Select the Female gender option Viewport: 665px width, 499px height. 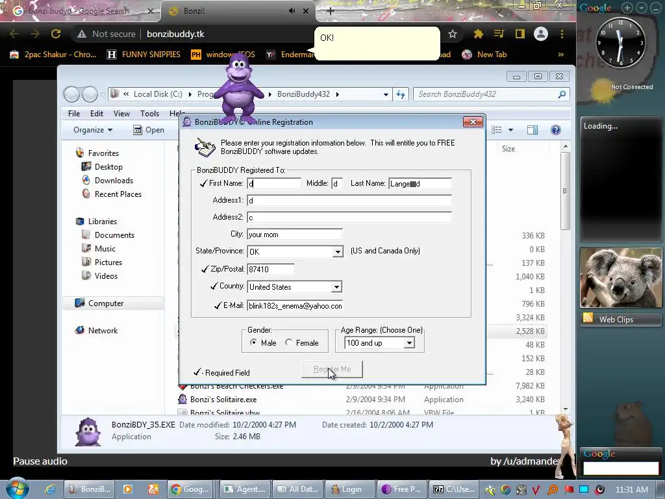pos(288,342)
